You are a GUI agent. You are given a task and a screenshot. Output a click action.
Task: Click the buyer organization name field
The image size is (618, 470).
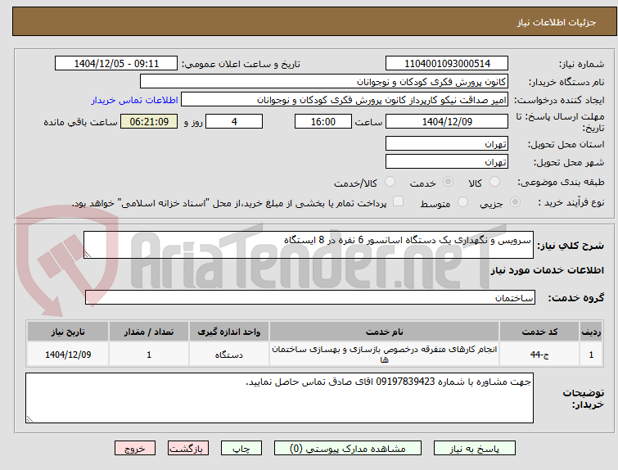[324, 82]
